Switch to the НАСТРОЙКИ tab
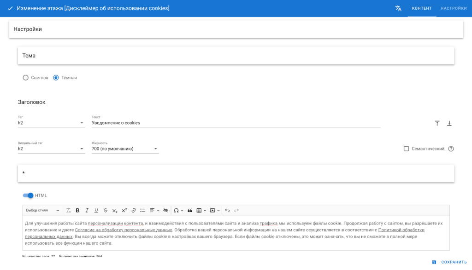The height and width of the screenshot is (270, 472). point(454,8)
